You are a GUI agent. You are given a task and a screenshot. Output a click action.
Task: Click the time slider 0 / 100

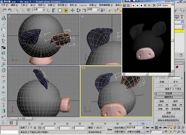(x=21, y=119)
